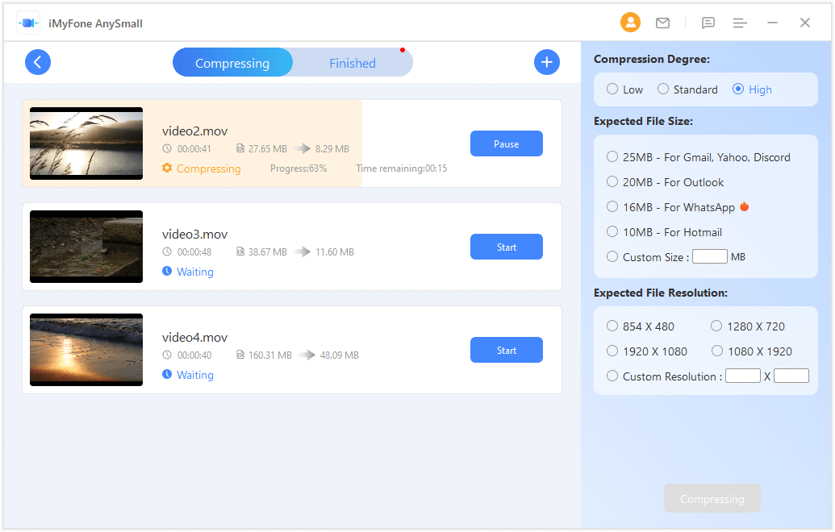This screenshot has height=532, width=835.
Task: Click the video2.mov file name
Action: [195, 131]
